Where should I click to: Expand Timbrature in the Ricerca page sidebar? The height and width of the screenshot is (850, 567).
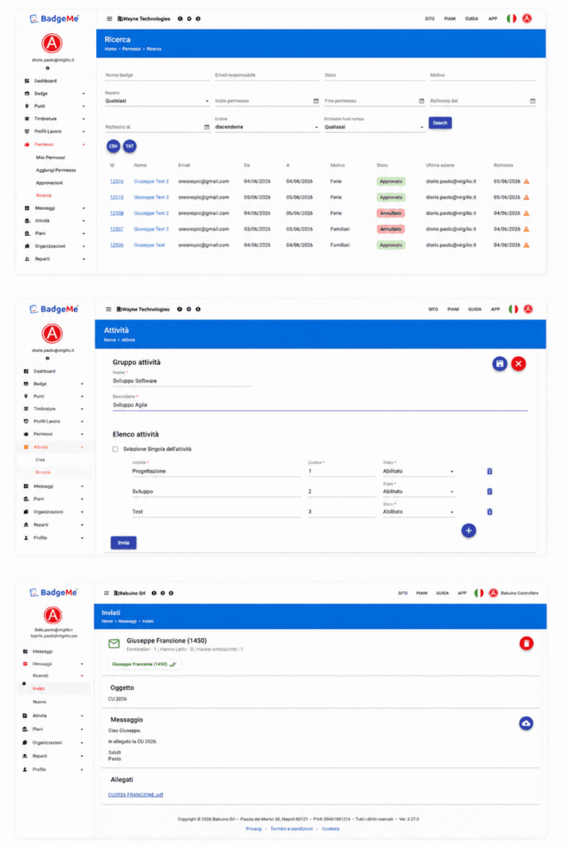tap(54, 119)
